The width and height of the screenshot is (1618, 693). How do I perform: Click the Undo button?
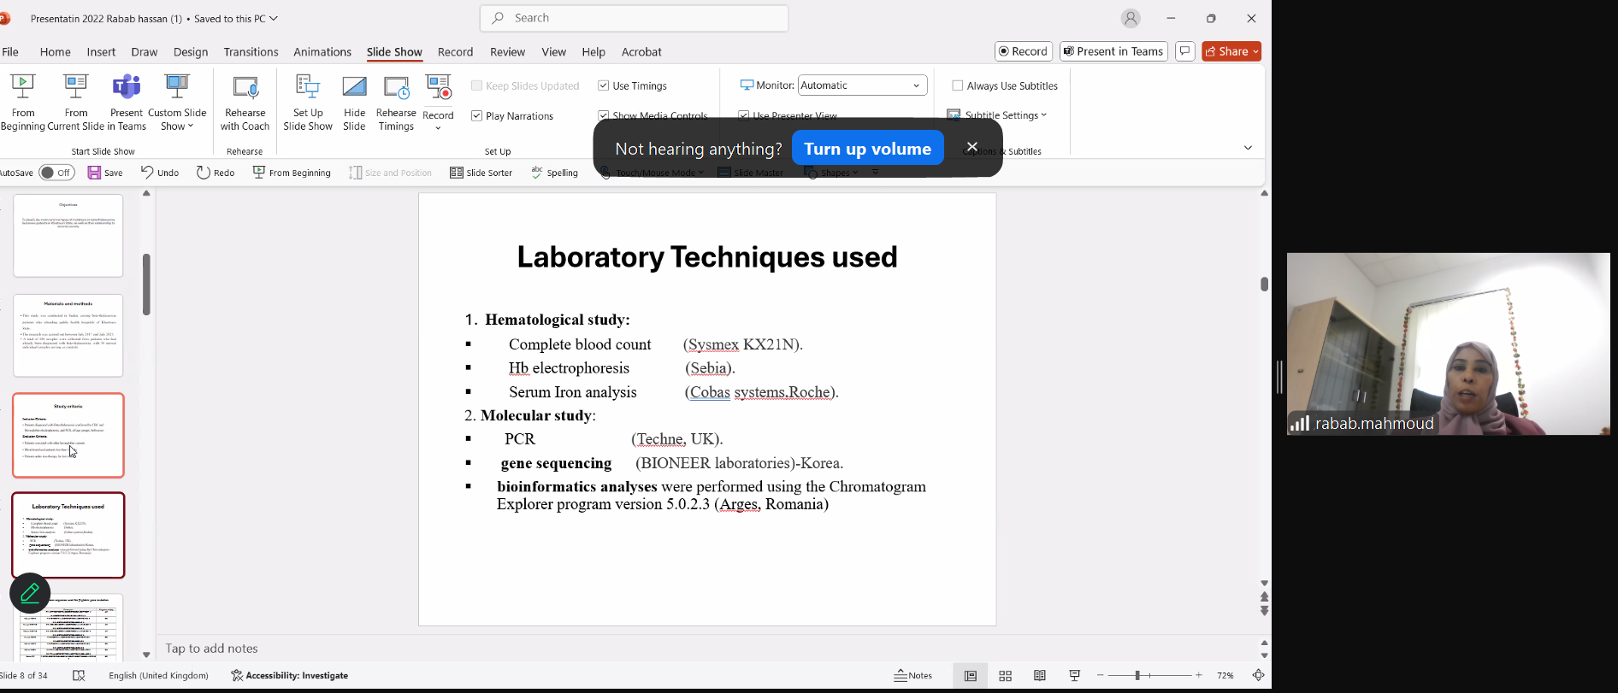(160, 173)
